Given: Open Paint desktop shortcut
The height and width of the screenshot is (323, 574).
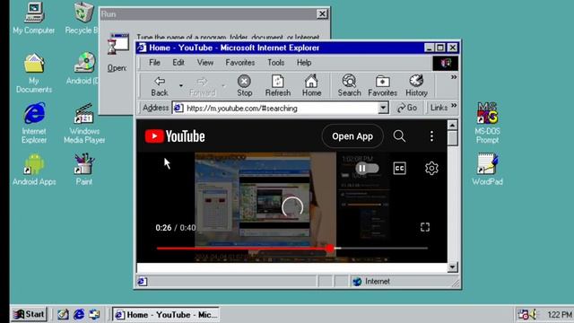Looking at the screenshot, I should coord(84,170).
